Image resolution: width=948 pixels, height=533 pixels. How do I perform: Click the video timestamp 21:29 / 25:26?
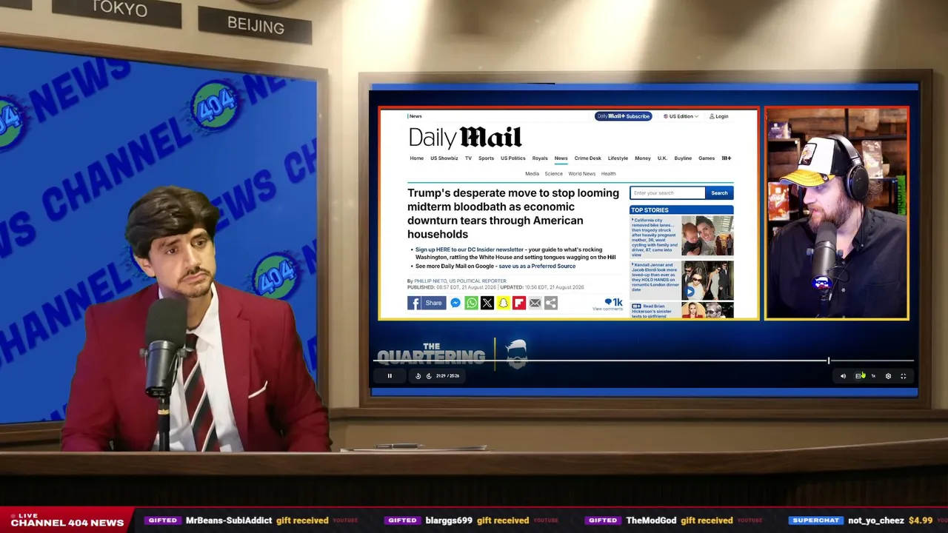pyautogui.click(x=447, y=376)
